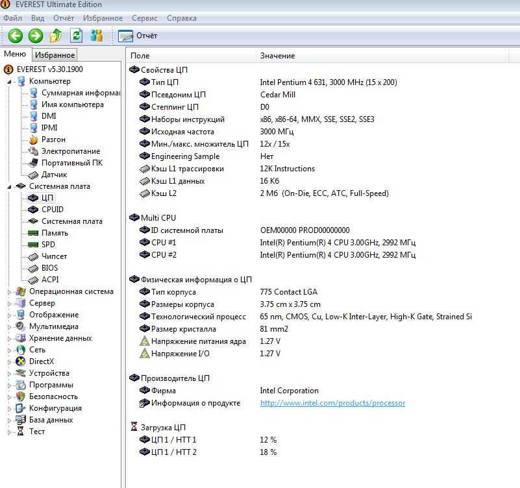Open the Файл menu

click(x=12, y=18)
